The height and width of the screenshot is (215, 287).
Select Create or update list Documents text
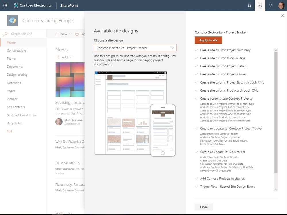[222, 152]
